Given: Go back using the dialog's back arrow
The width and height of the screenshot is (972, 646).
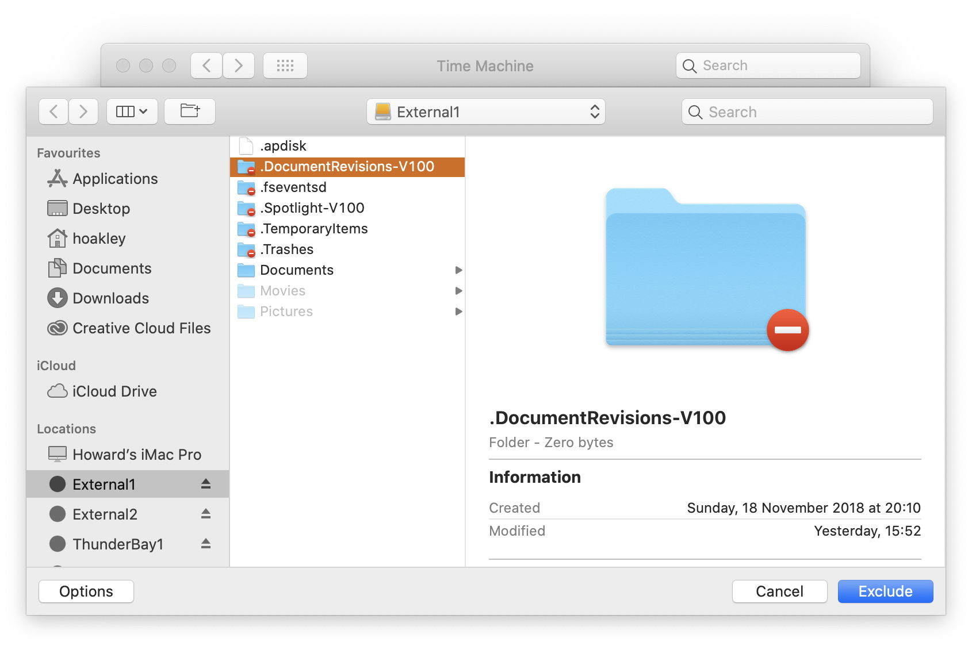Looking at the screenshot, I should tap(54, 111).
